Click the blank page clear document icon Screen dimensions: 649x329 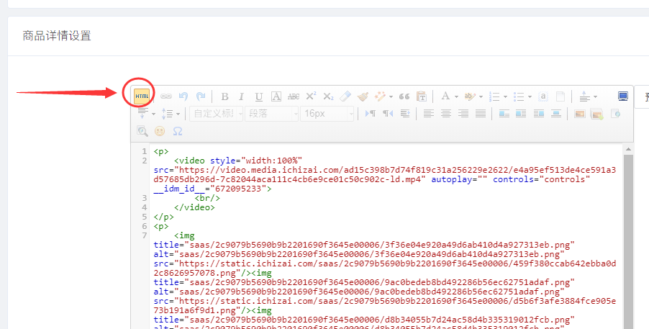point(560,96)
